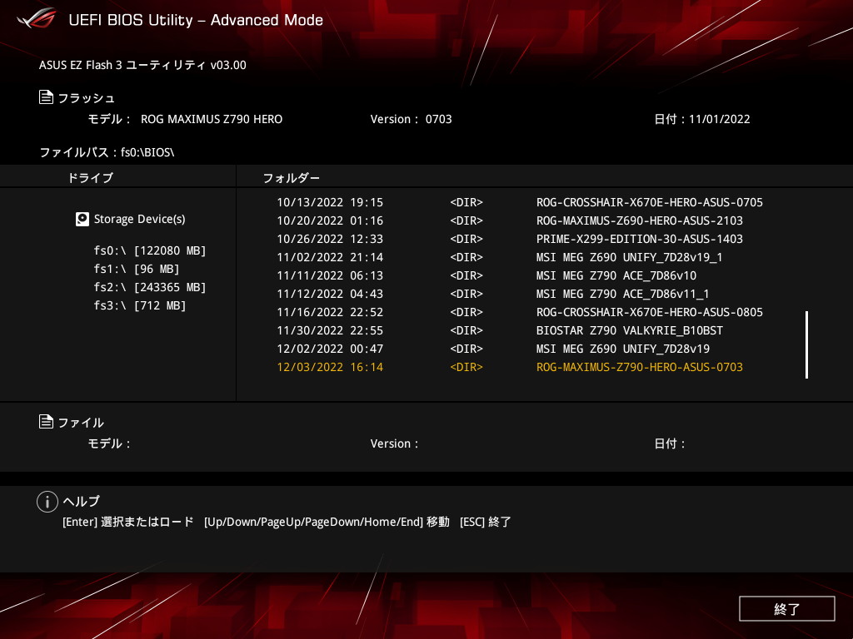This screenshot has height=639, width=853.
Task: Open folder ROG-CROSSHAIR-X670E-HERO-ASUS-0805
Action: 649,313
